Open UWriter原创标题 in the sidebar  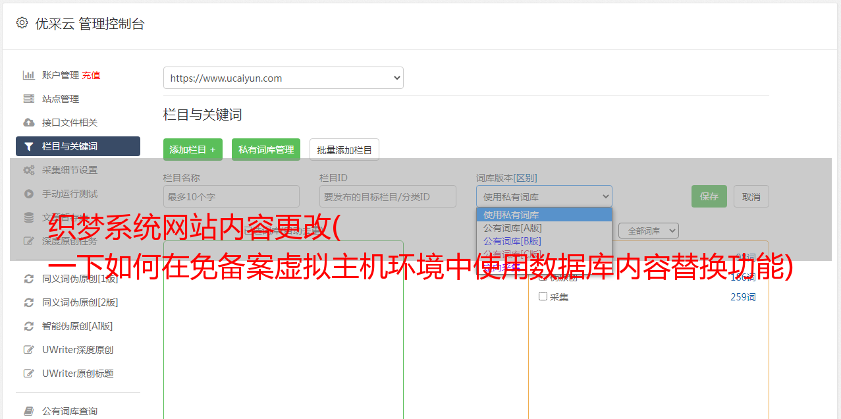pos(78,374)
